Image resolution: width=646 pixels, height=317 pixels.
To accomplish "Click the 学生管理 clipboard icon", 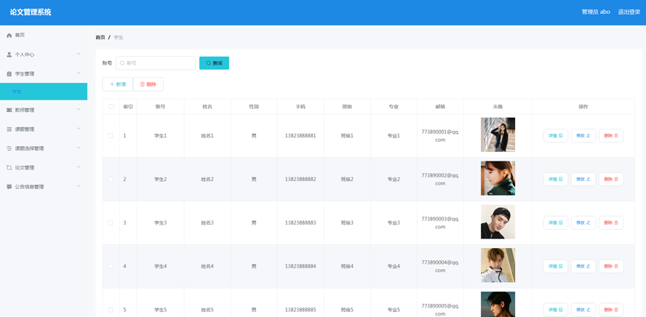I will (x=9, y=74).
